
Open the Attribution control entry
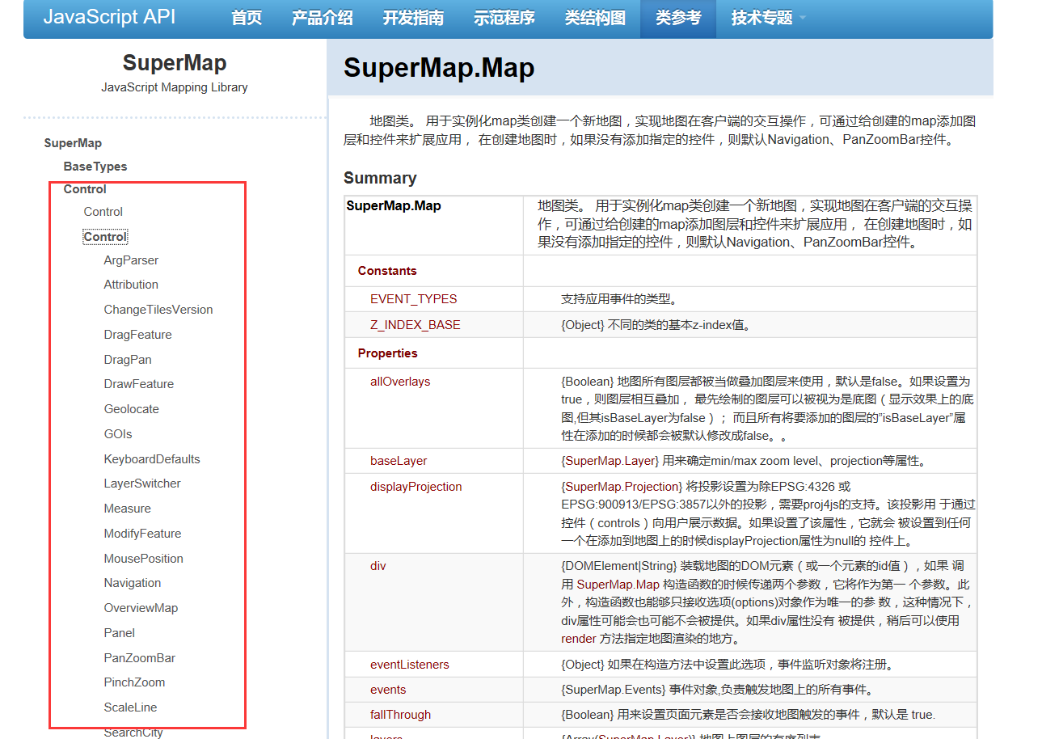point(131,285)
